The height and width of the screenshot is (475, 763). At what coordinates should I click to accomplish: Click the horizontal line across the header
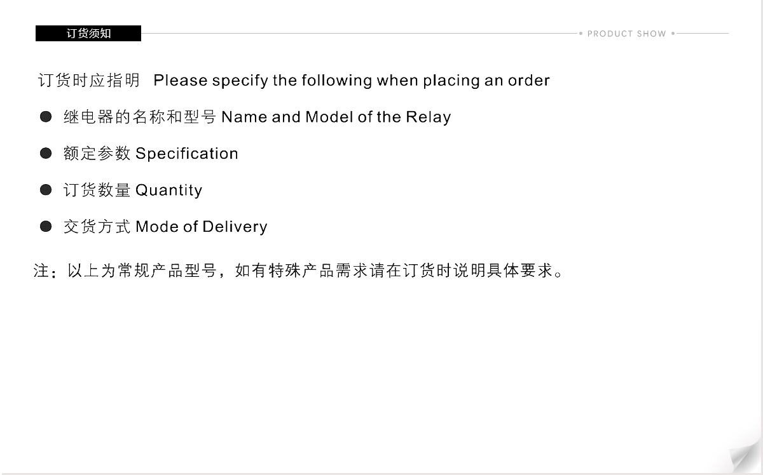[359, 34]
